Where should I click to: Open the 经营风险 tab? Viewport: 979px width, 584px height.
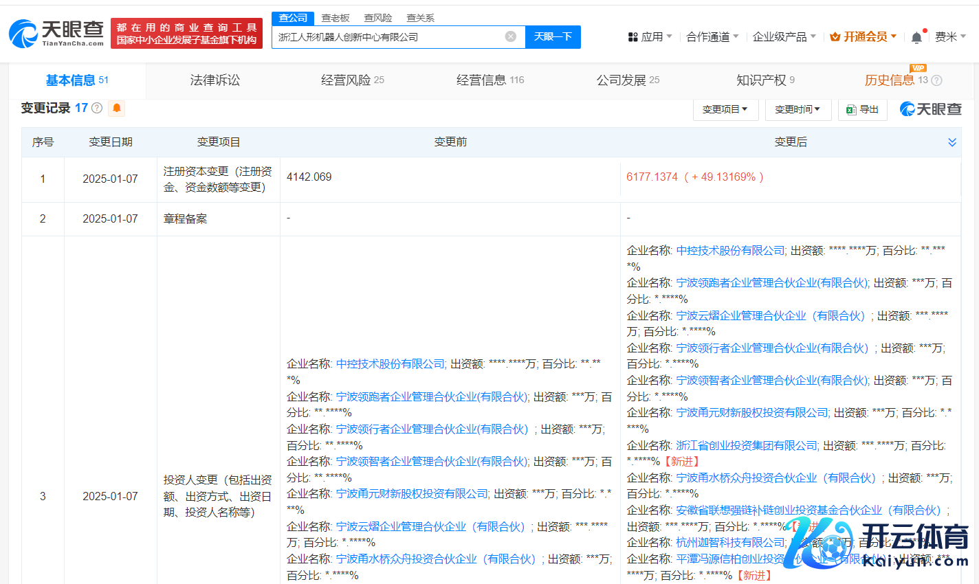pos(352,80)
